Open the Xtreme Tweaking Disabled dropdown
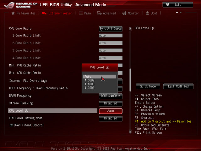Screen dimensions: 201x151 (111, 103)
